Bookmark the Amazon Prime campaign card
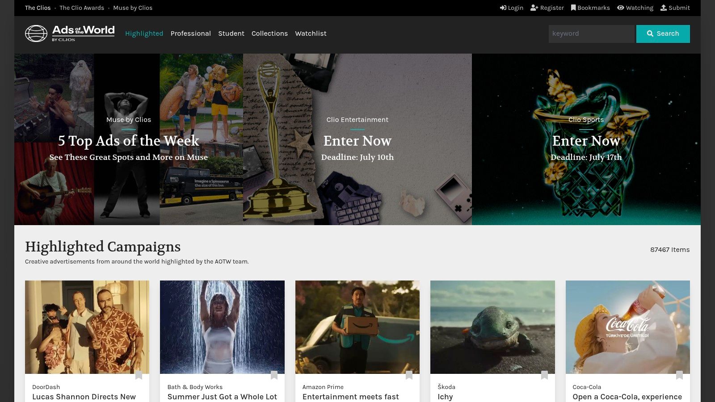The image size is (715, 402). click(x=409, y=375)
